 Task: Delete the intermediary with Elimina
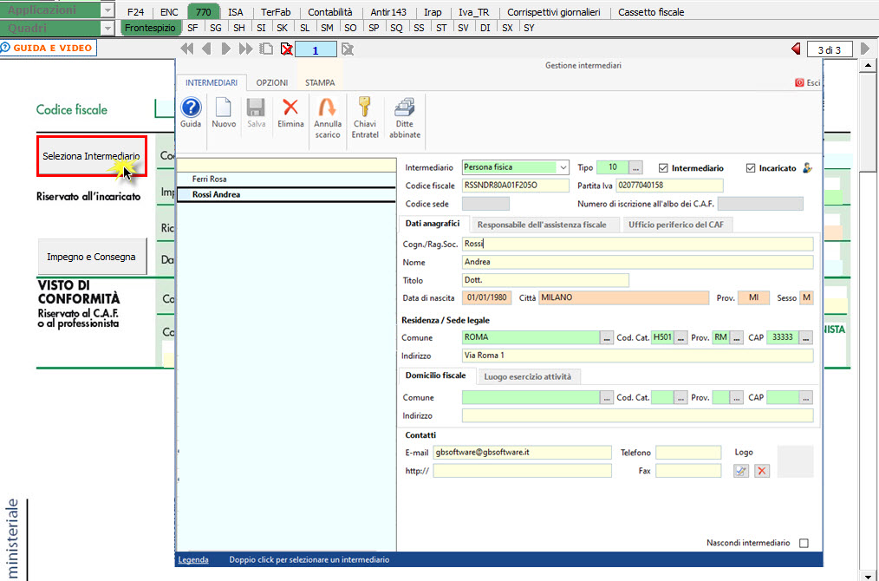point(290,114)
